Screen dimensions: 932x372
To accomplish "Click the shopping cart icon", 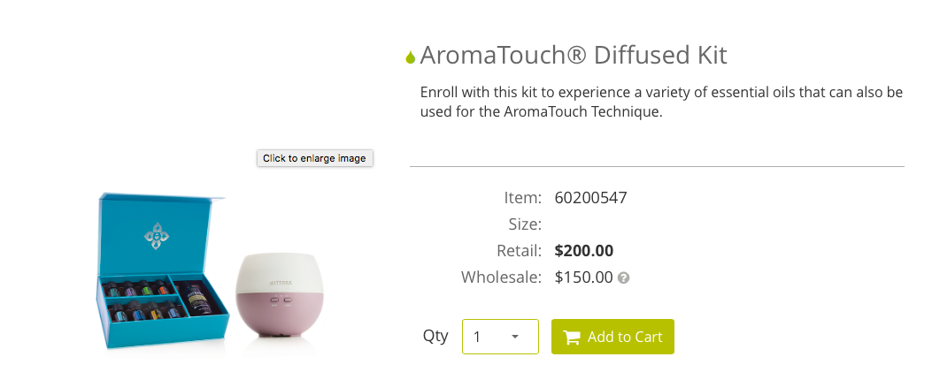I will (572, 337).
